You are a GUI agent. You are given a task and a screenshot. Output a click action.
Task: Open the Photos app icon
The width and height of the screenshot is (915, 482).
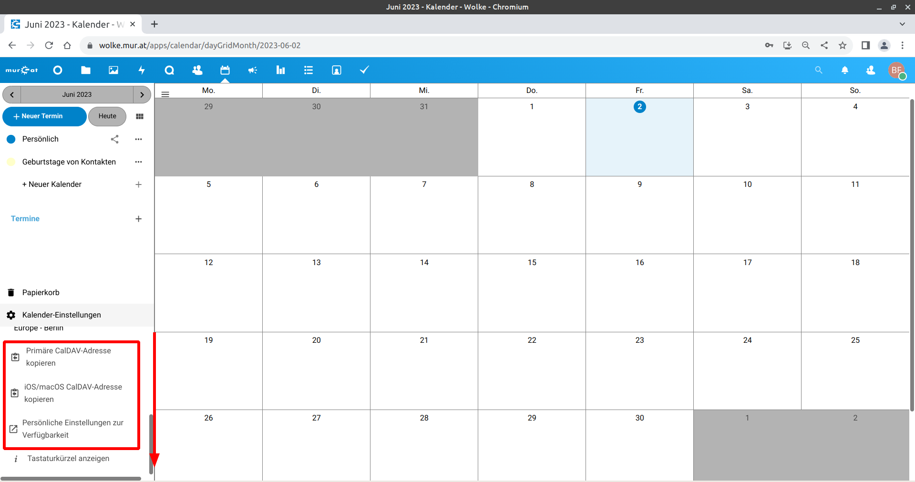click(x=113, y=70)
